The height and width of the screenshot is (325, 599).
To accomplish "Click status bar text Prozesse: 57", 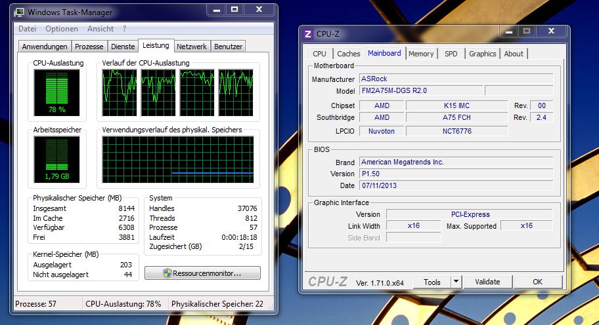I will tap(35, 304).
